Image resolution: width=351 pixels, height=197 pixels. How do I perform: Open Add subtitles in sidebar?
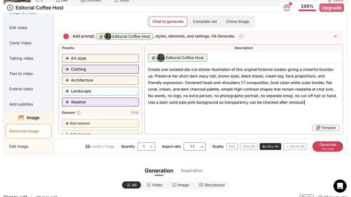(21, 104)
